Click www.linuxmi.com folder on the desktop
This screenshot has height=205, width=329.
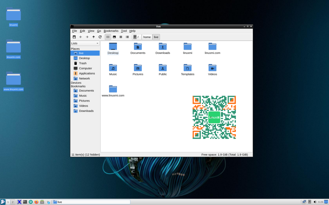pos(13,81)
